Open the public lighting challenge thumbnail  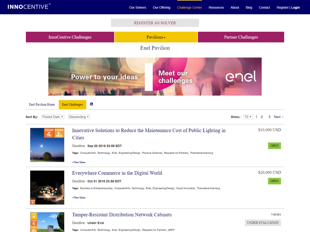click(x=47, y=145)
